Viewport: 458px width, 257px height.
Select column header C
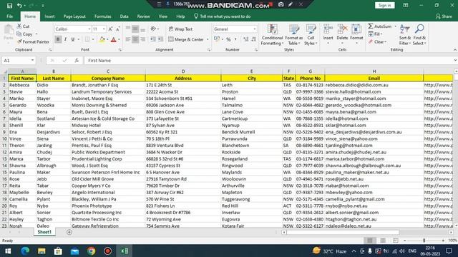[x=108, y=71]
